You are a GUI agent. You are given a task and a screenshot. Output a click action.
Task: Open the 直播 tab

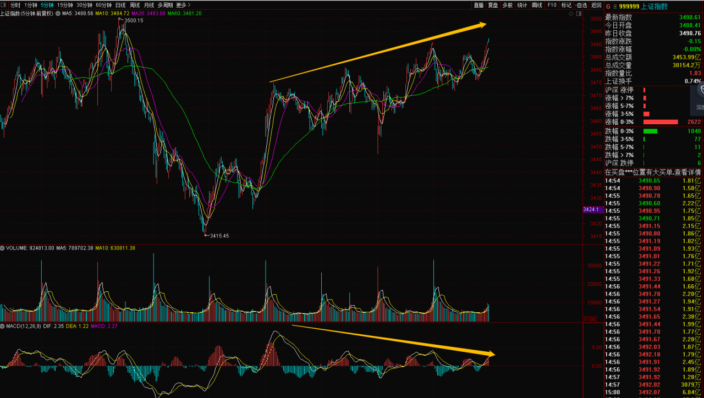479,5
